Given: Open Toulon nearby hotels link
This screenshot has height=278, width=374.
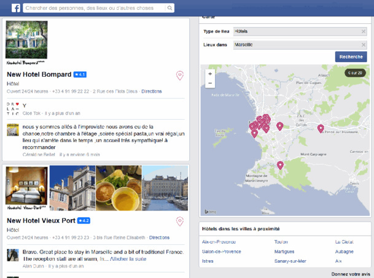Looking at the screenshot, I should [x=281, y=242].
